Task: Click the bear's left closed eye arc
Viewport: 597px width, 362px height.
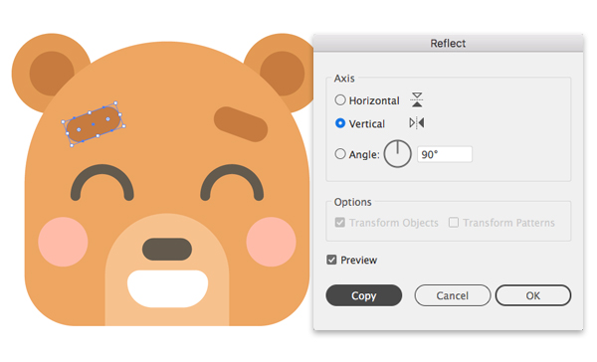Action: [102, 183]
